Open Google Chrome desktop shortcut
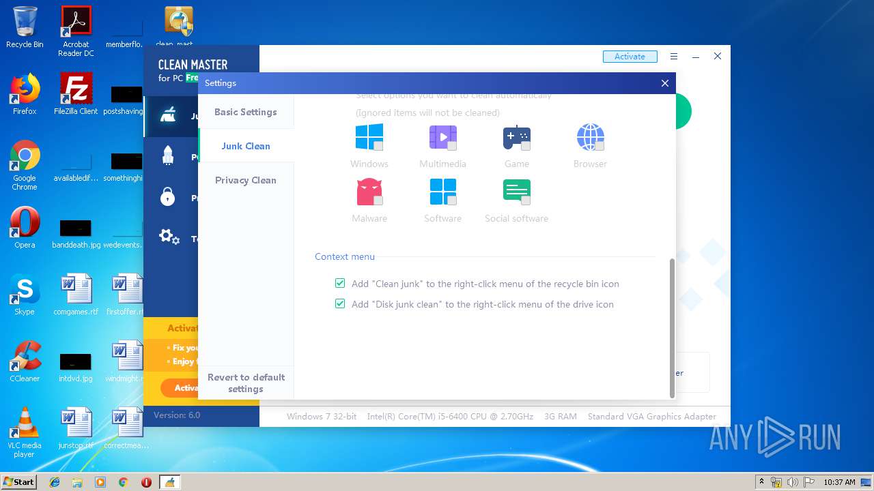Image resolution: width=874 pixels, height=491 pixels. pyautogui.click(x=25, y=165)
